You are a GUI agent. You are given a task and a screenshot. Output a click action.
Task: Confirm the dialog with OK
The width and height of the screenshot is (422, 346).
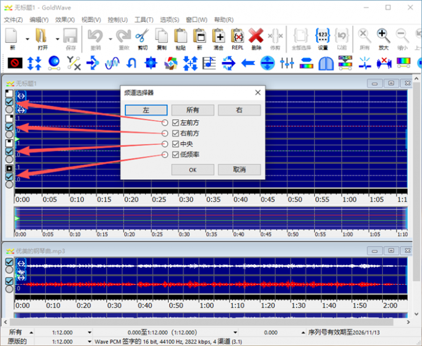point(193,170)
